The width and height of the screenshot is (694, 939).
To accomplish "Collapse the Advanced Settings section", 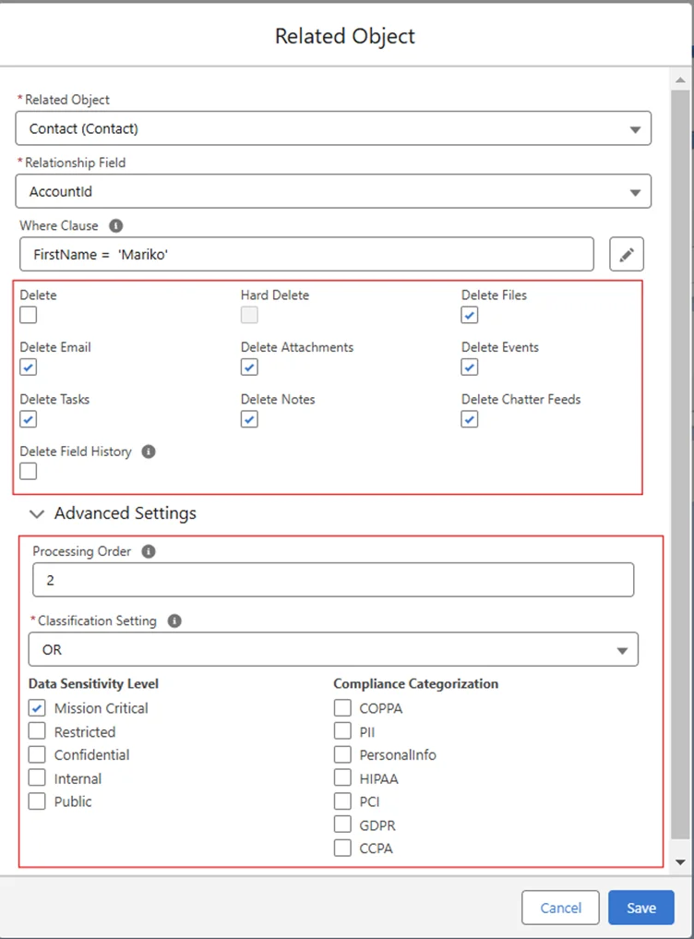I will pos(37,513).
